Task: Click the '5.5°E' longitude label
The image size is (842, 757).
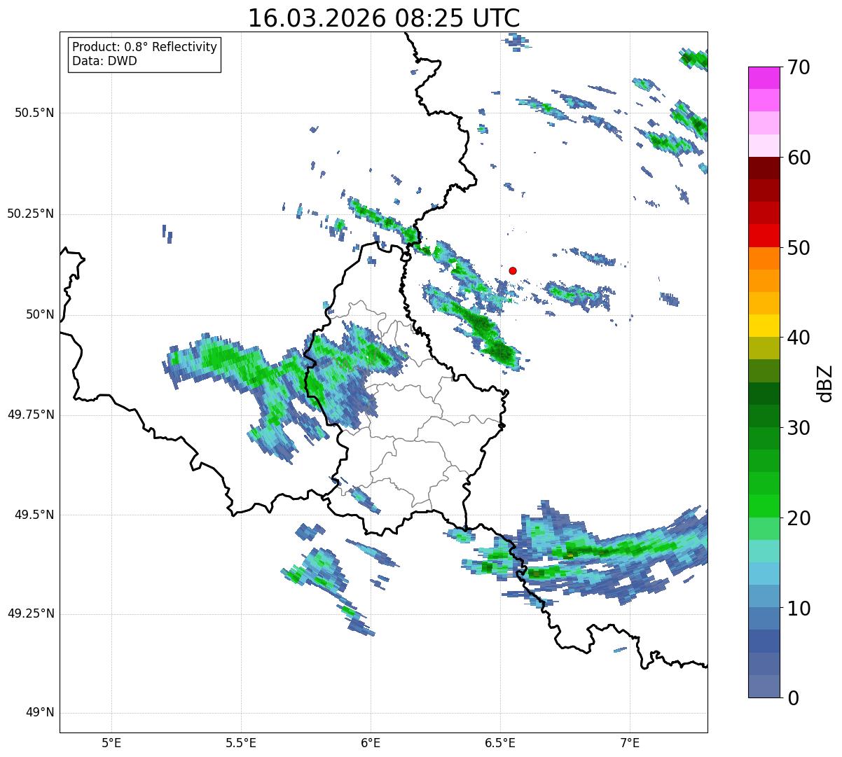Action: (241, 742)
